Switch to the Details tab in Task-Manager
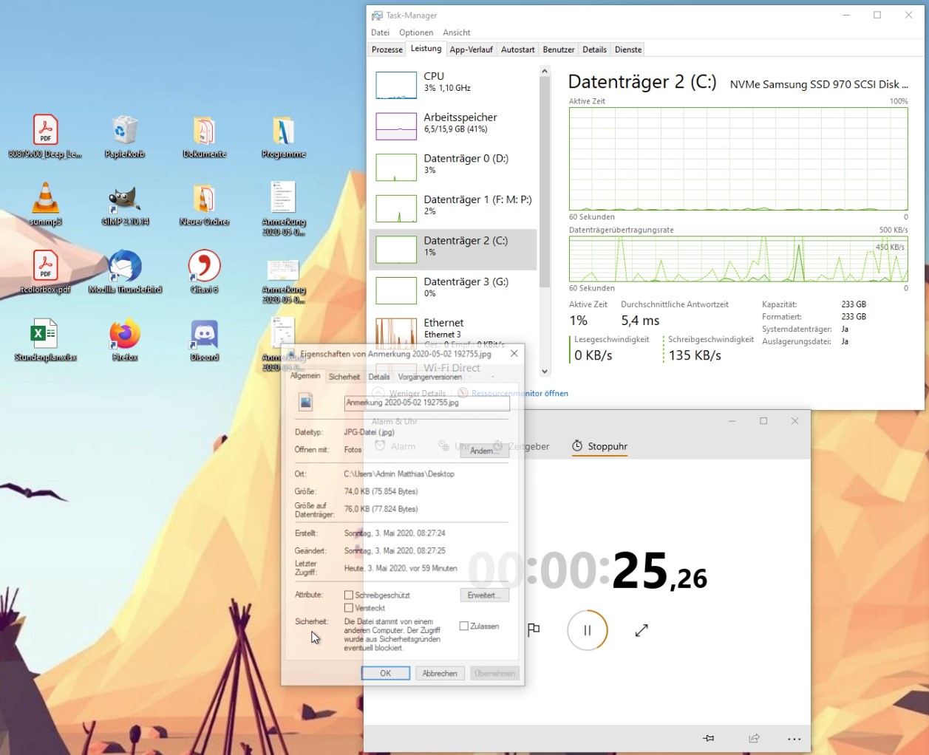 [x=594, y=49]
